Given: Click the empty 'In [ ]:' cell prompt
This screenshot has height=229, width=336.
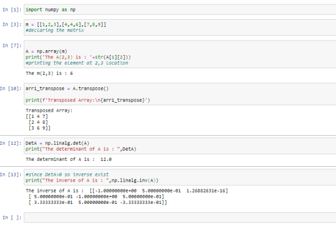Looking at the screenshot, I should click(x=12, y=218).
